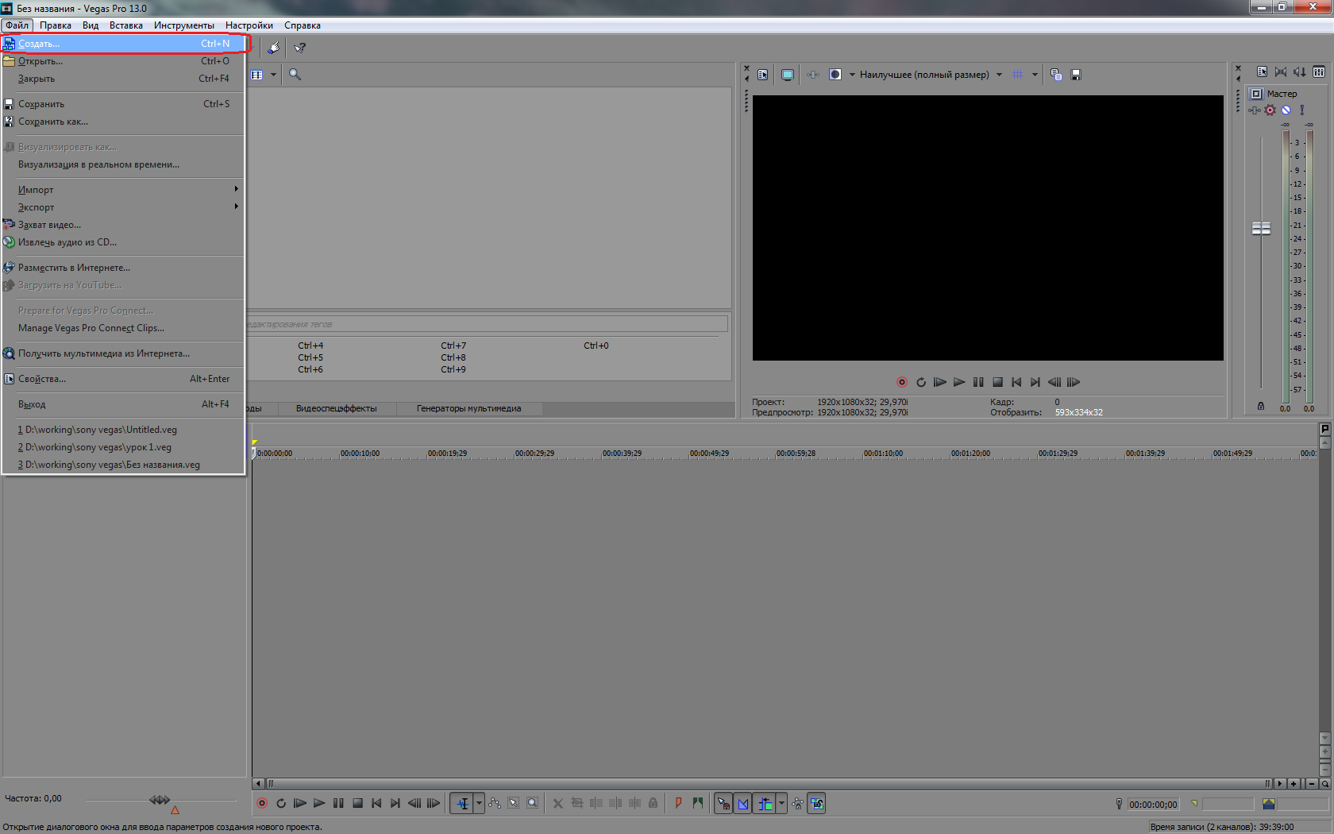Toggle Enable Snapping on the timeline toolbar
Screen dimensions: 1334x834
tap(723, 803)
